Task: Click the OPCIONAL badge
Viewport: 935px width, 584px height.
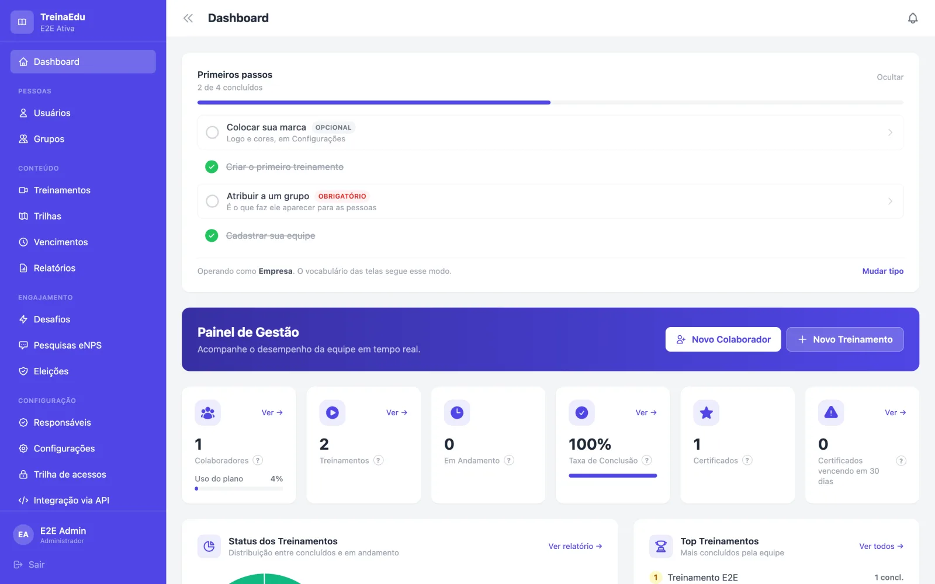Action: tap(334, 127)
